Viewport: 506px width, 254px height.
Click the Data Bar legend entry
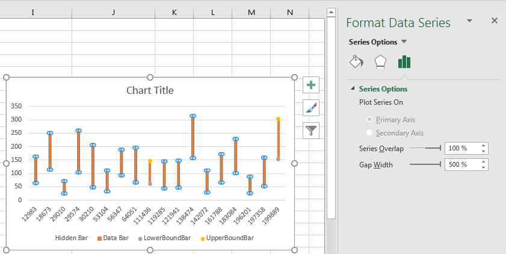113,238
